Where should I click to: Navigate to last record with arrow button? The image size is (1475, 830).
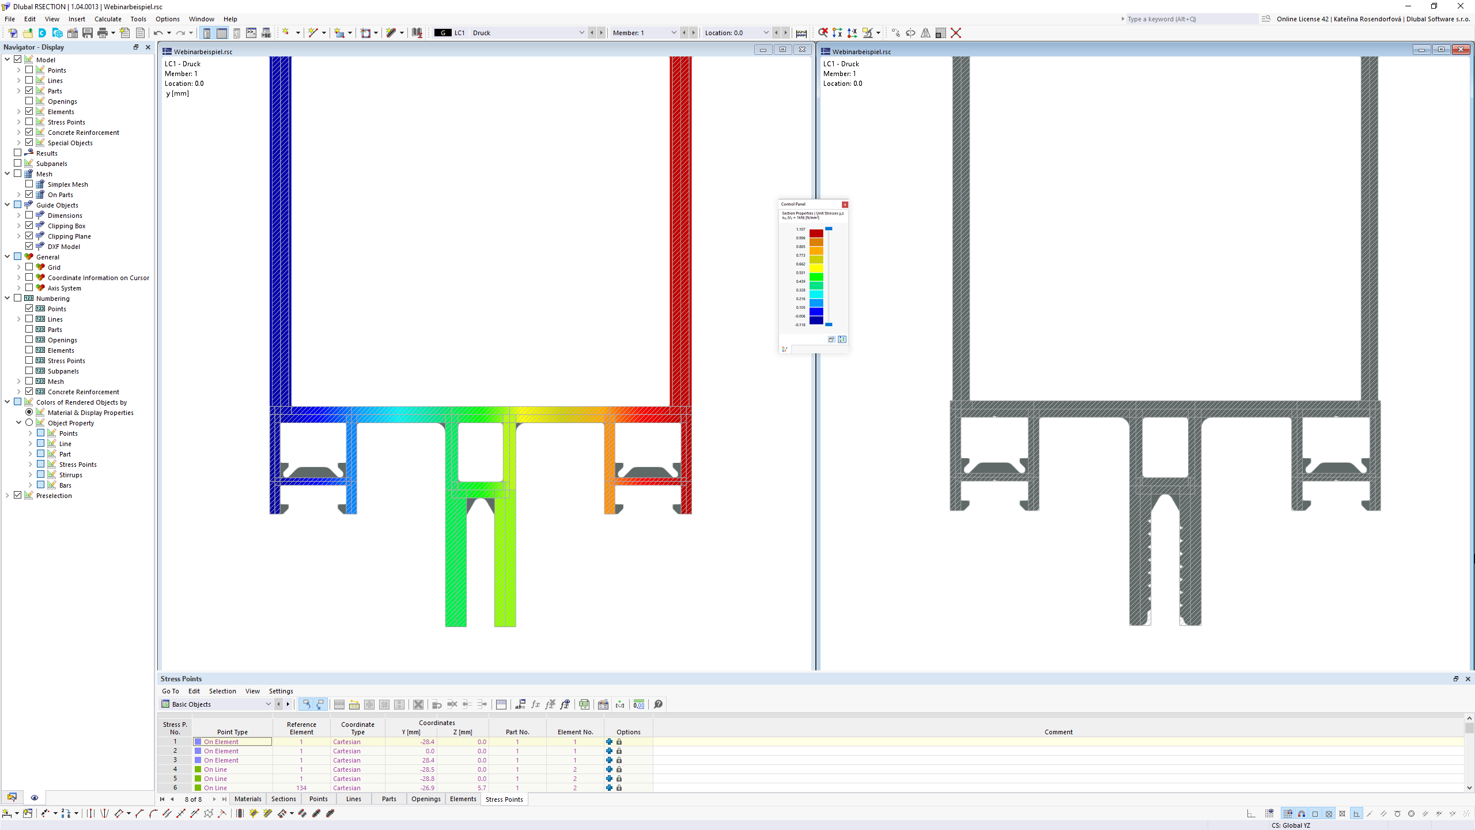click(224, 799)
